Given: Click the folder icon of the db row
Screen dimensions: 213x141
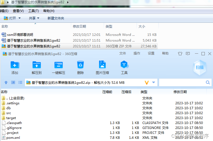Looking at the screenshot, I should 4,108.
